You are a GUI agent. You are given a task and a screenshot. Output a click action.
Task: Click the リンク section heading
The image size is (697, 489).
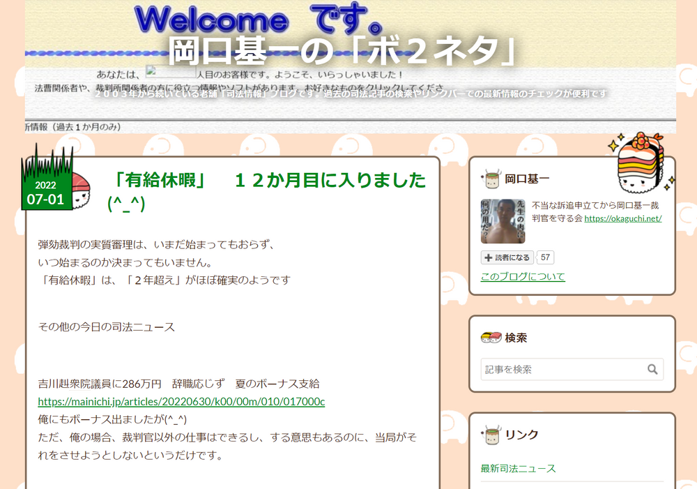pos(522,435)
